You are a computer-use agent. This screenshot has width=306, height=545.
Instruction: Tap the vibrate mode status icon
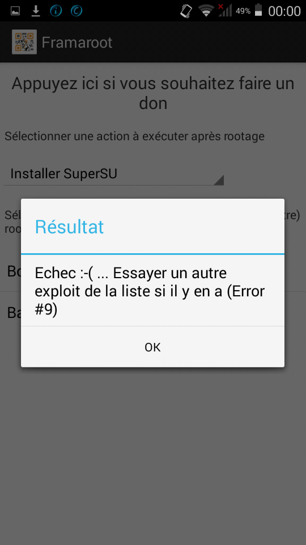(x=186, y=11)
